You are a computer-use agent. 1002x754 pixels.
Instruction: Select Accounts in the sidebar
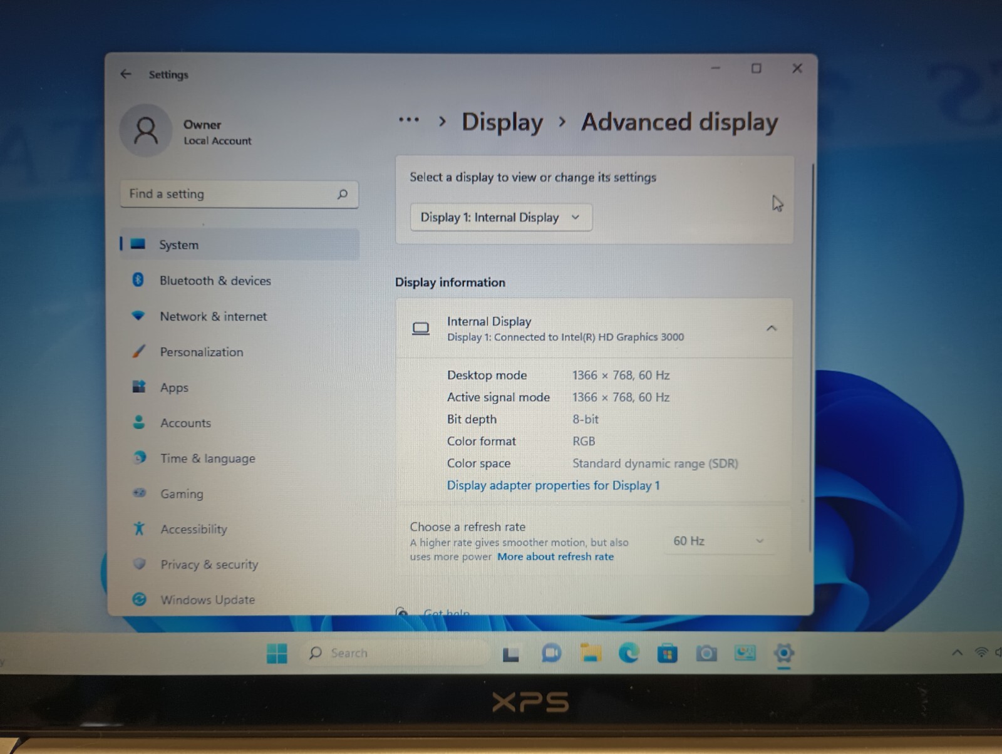pyautogui.click(x=239, y=423)
